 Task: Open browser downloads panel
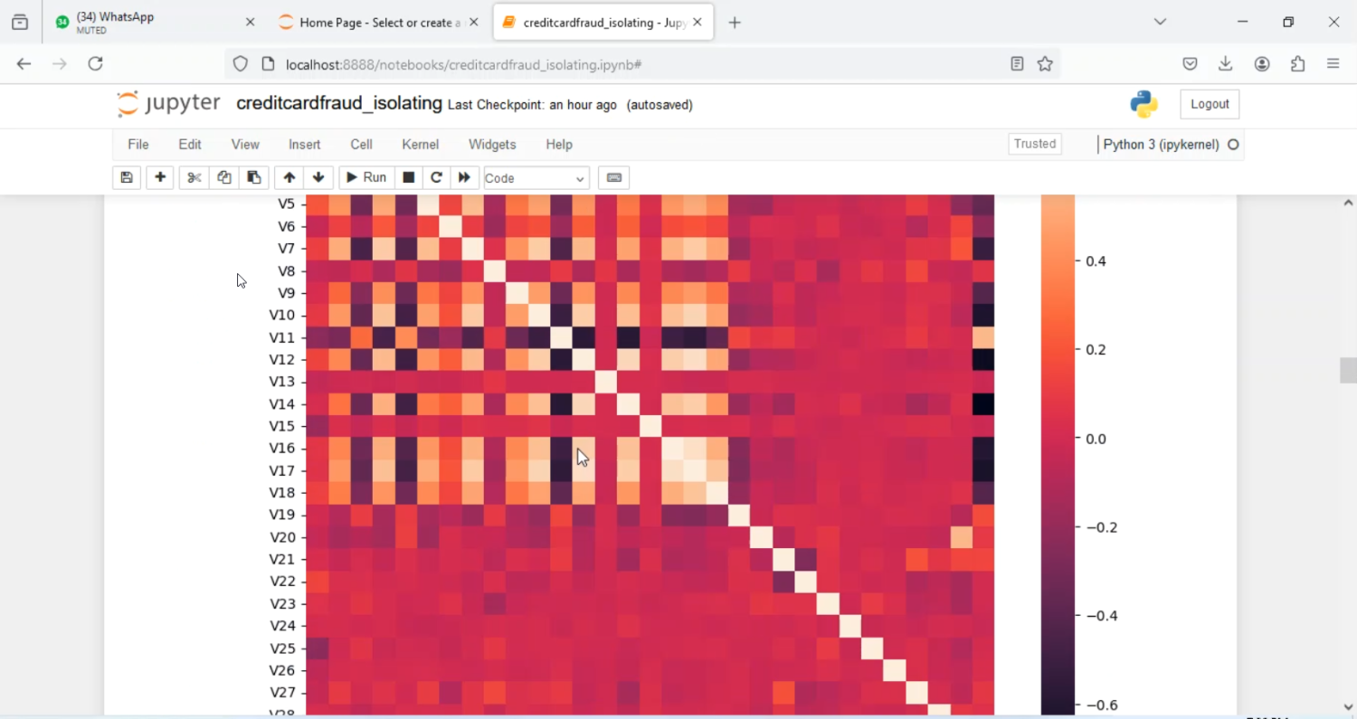[1226, 63]
